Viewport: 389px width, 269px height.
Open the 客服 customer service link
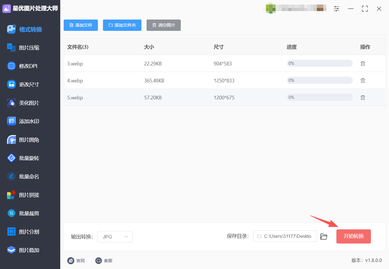tap(104, 261)
